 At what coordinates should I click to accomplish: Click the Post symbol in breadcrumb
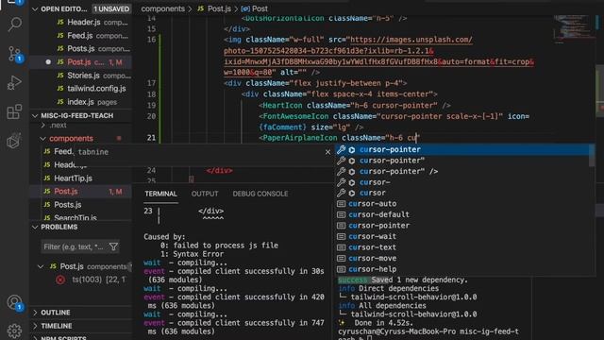click(255, 8)
